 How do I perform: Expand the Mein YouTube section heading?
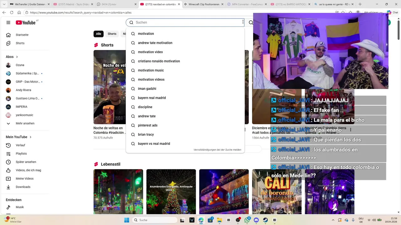click(18, 137)
